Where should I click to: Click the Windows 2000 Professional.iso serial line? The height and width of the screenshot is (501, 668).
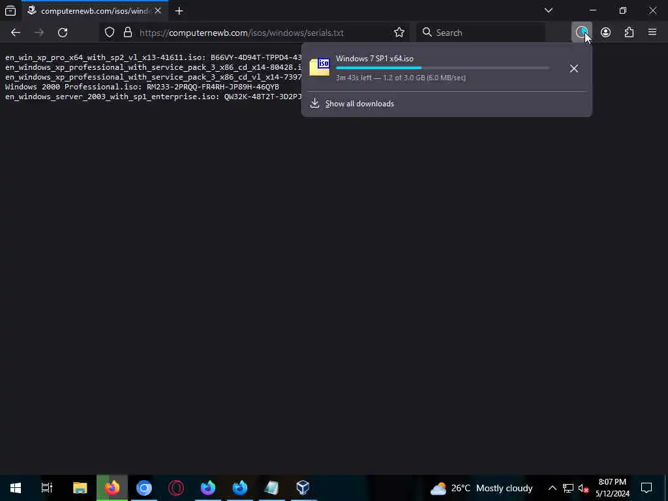point(142,87)
